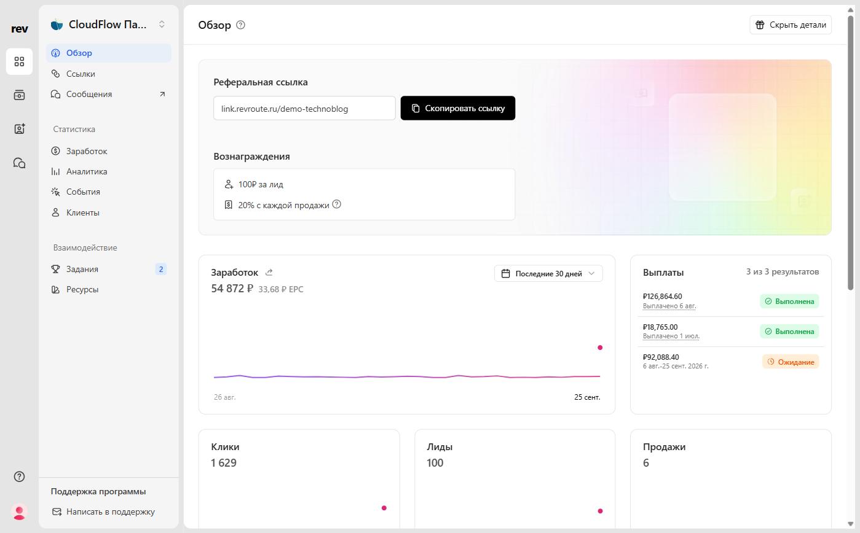Viewport: 860px width, 533px height.
Task: Click the Клики count 1 629
Action: pos(224,463)
